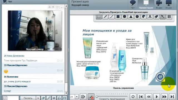Select the circle shape tool
The width and height of the screenshot is (178, 100).
tap(124, 17)
